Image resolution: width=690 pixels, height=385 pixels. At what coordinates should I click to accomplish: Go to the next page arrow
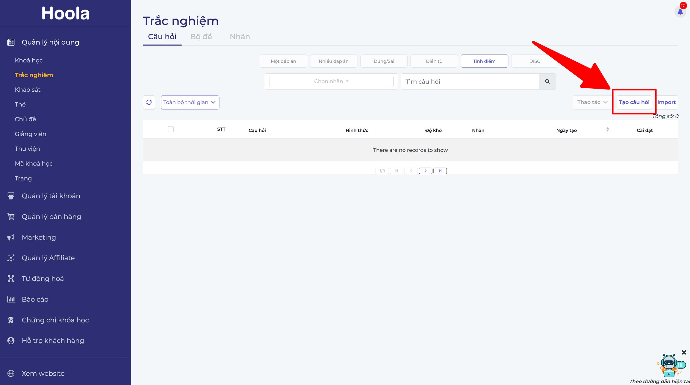(x=425, y=171)
